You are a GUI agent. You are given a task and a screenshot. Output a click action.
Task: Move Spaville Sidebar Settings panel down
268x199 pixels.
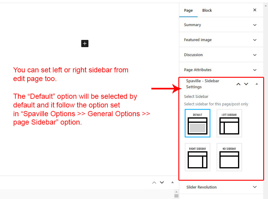(246, 84)
